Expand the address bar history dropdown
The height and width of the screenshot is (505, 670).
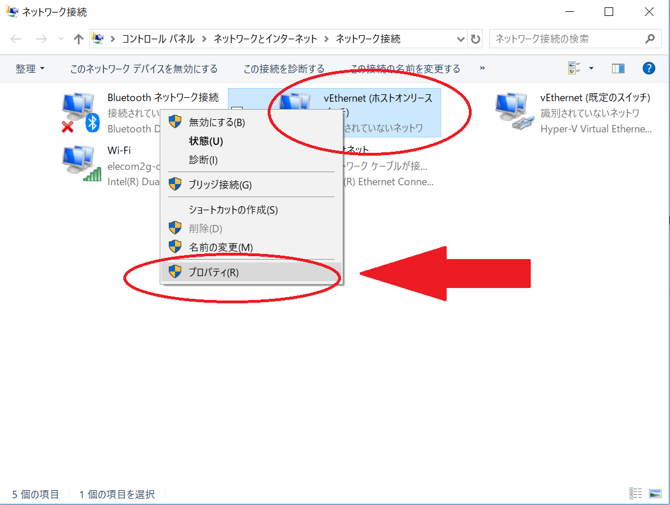(x=461, y=39)
